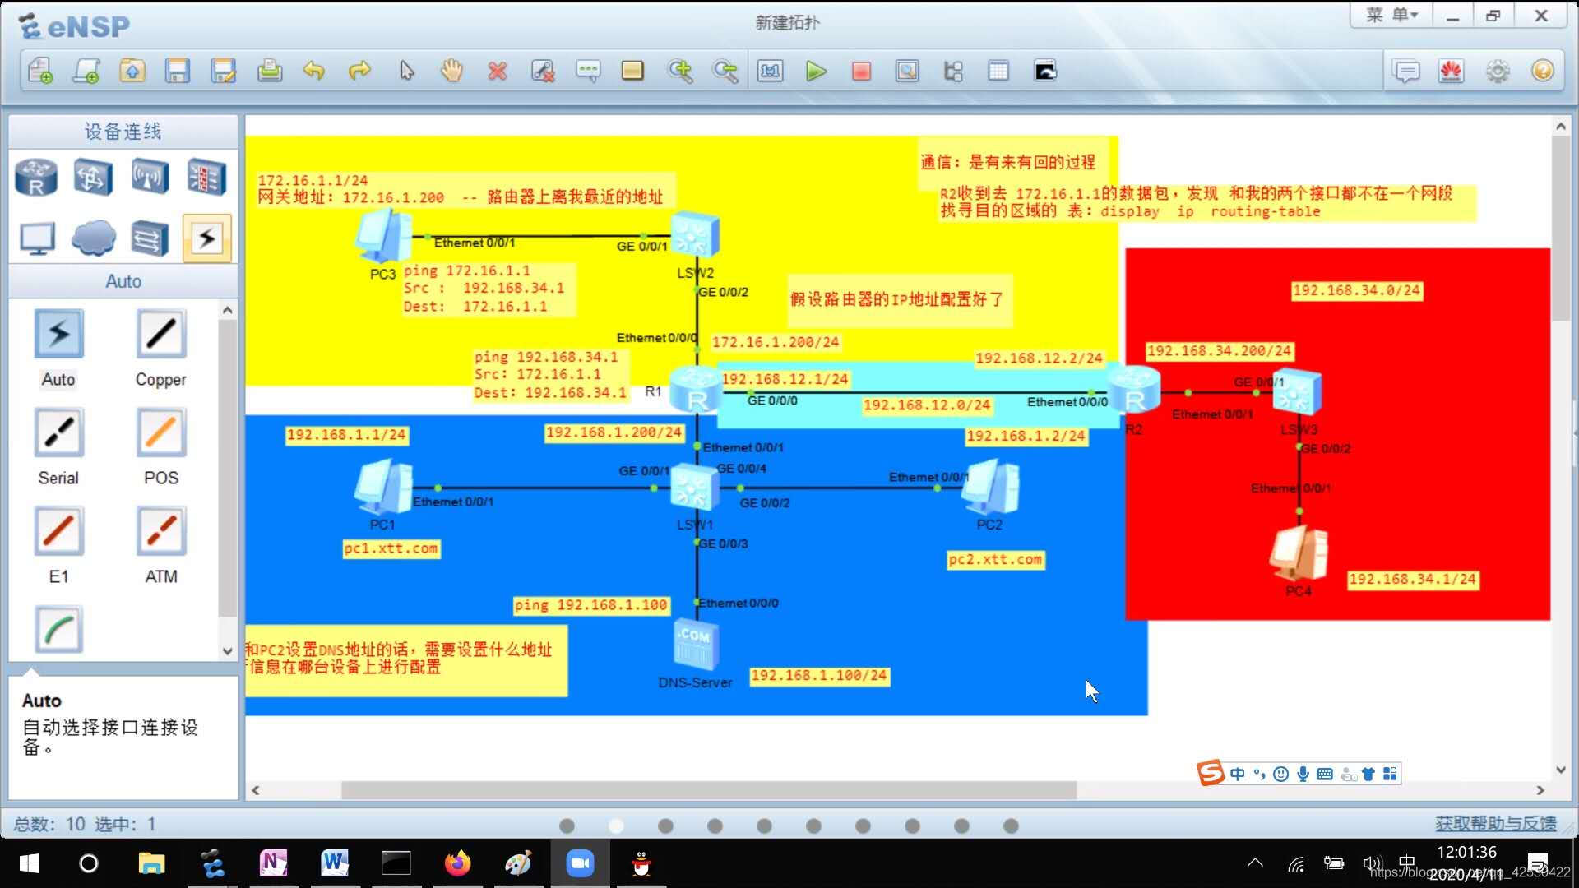Image resolution: width=1579 pixels, height=888 pixels.
Task: Open the help question mark icon
Action: 1543,72
